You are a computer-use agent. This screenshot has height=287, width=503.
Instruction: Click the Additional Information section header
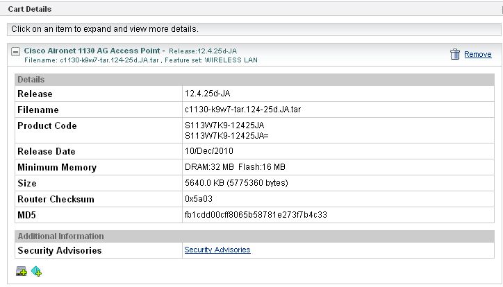pyautogui.click(x=60, y=236)
